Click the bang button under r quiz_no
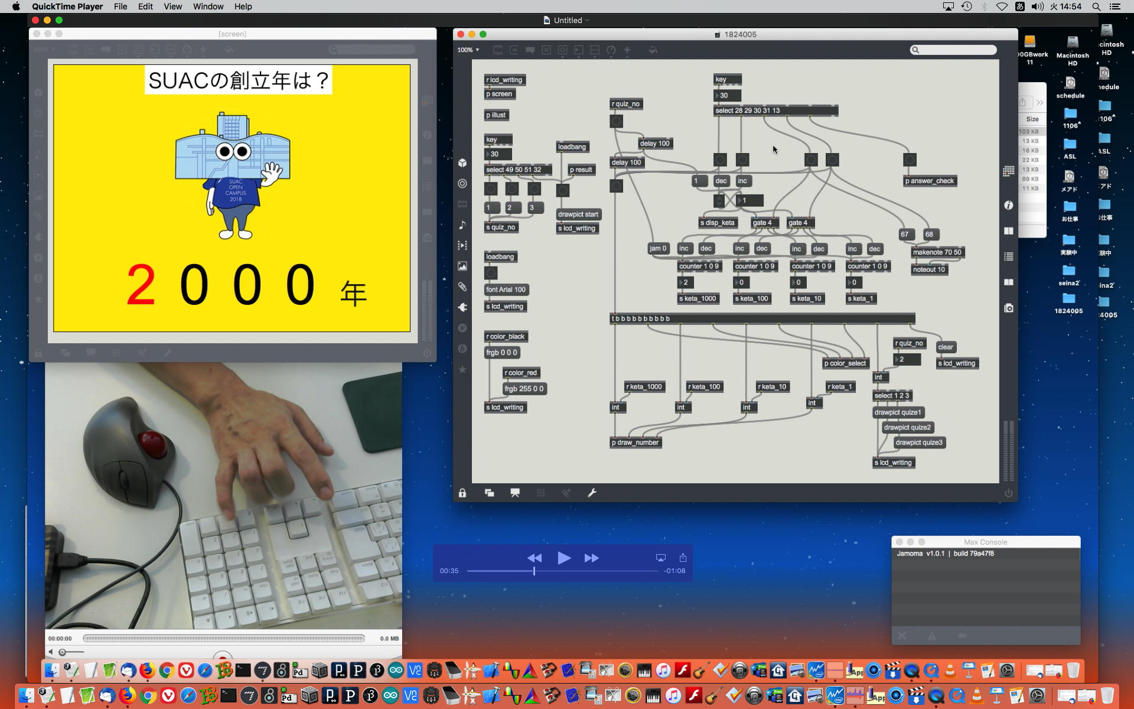 tap(616, 121)
